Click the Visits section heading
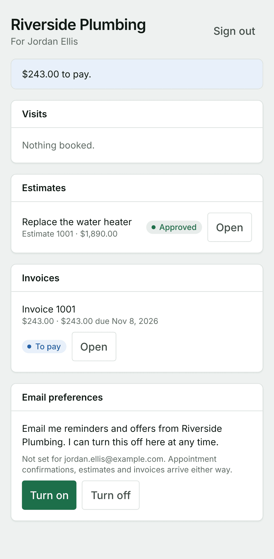The height and width of the screenshot is (559, 274). click(35, 114)
